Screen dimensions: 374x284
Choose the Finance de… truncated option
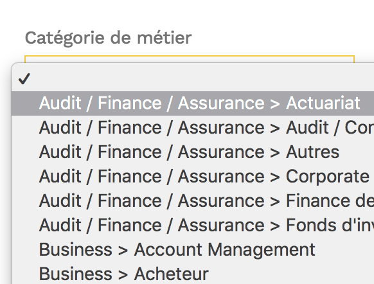(x=193, y=200)
